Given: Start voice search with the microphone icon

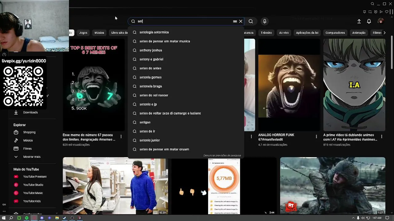Looking at the screenshot, I should tap(265, 21).
